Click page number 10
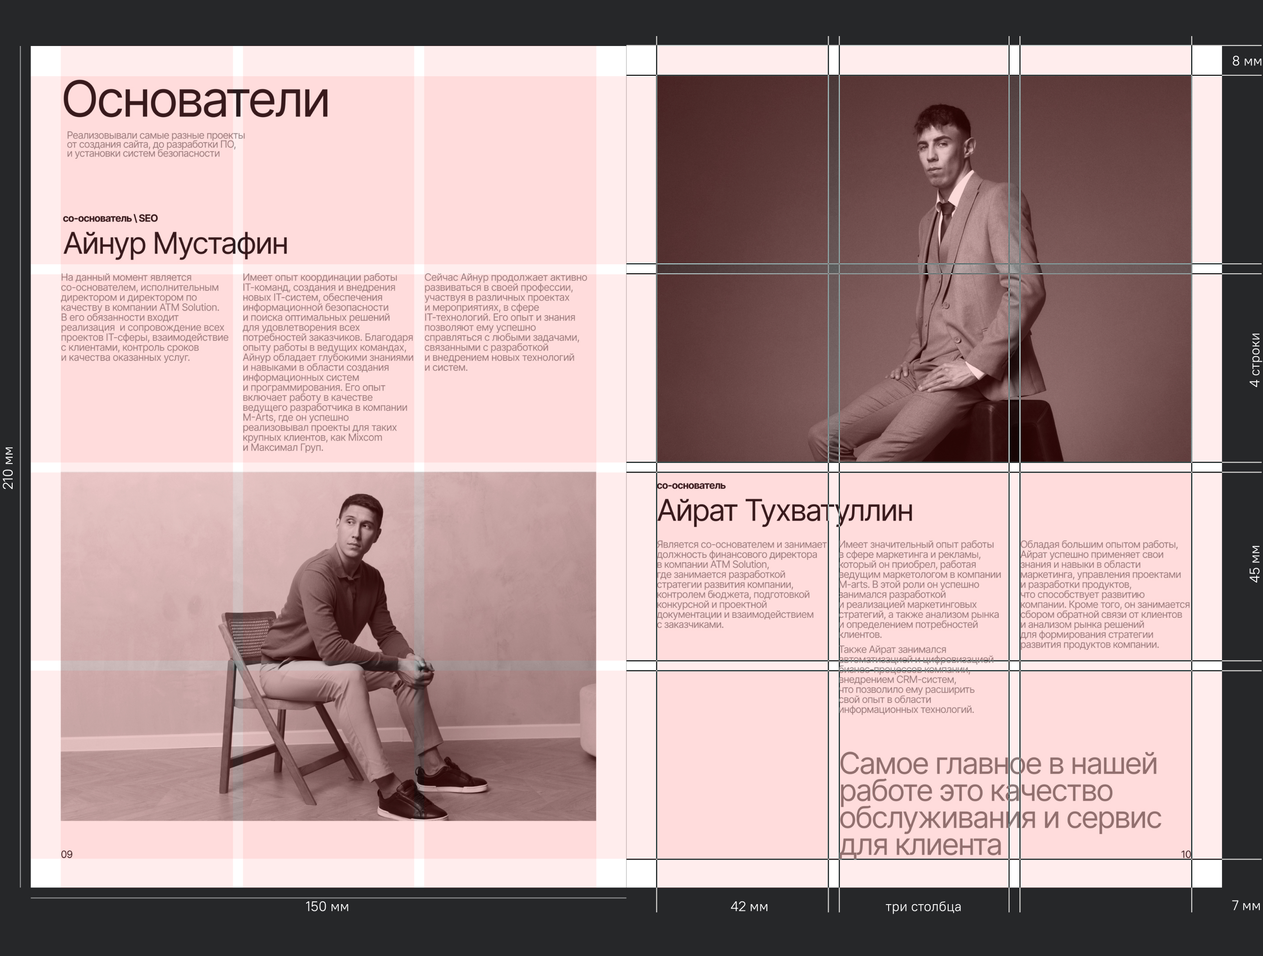This screenshot has width=1263, height=956. tap(1185, 855)
